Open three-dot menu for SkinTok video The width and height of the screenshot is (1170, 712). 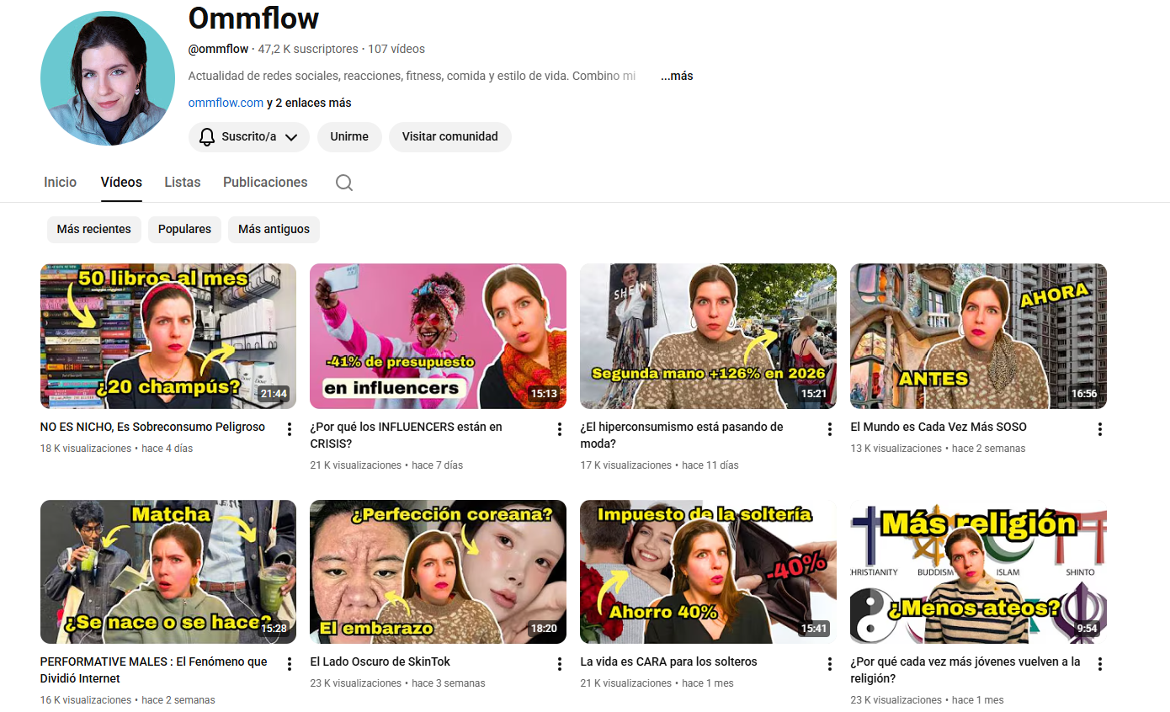pos(560,664)
